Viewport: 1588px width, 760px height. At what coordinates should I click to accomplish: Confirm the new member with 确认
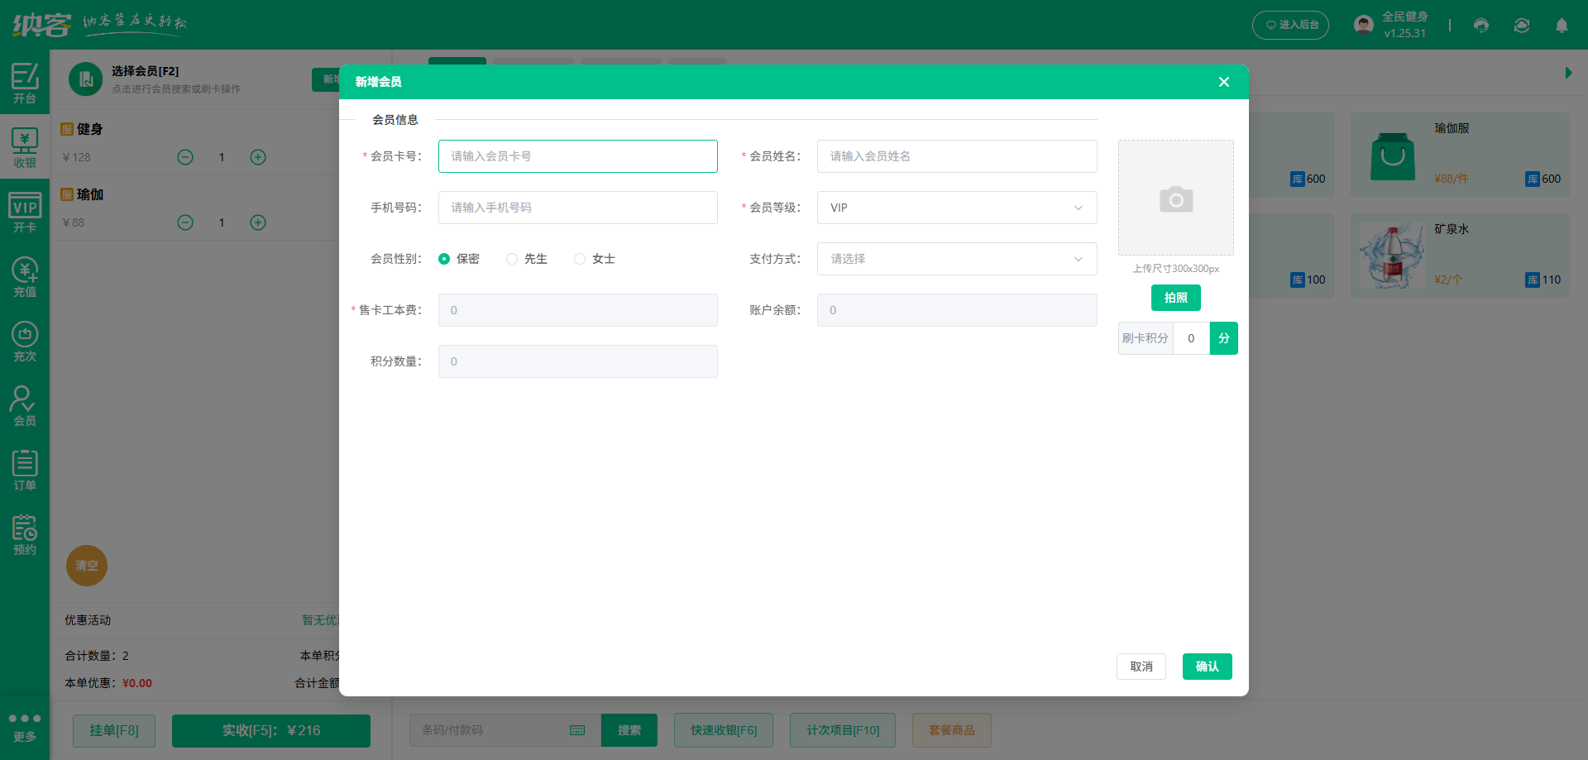(1207, 667)
